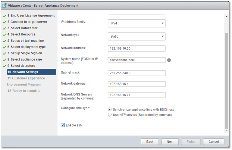232x150 pixels.
Task: Go to step 3 Select Datacenter
Action: click(x=23, y=28)
